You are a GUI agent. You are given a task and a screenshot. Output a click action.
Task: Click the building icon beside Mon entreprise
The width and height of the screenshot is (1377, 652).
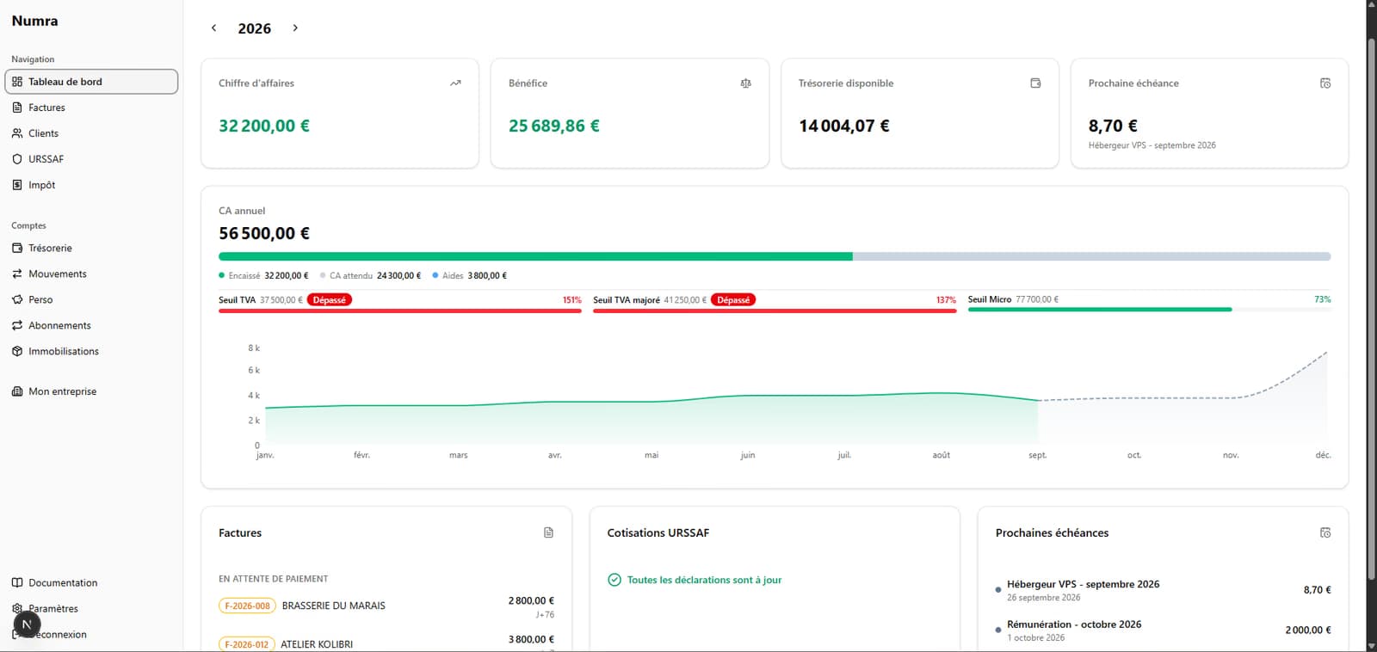(17, 391)
